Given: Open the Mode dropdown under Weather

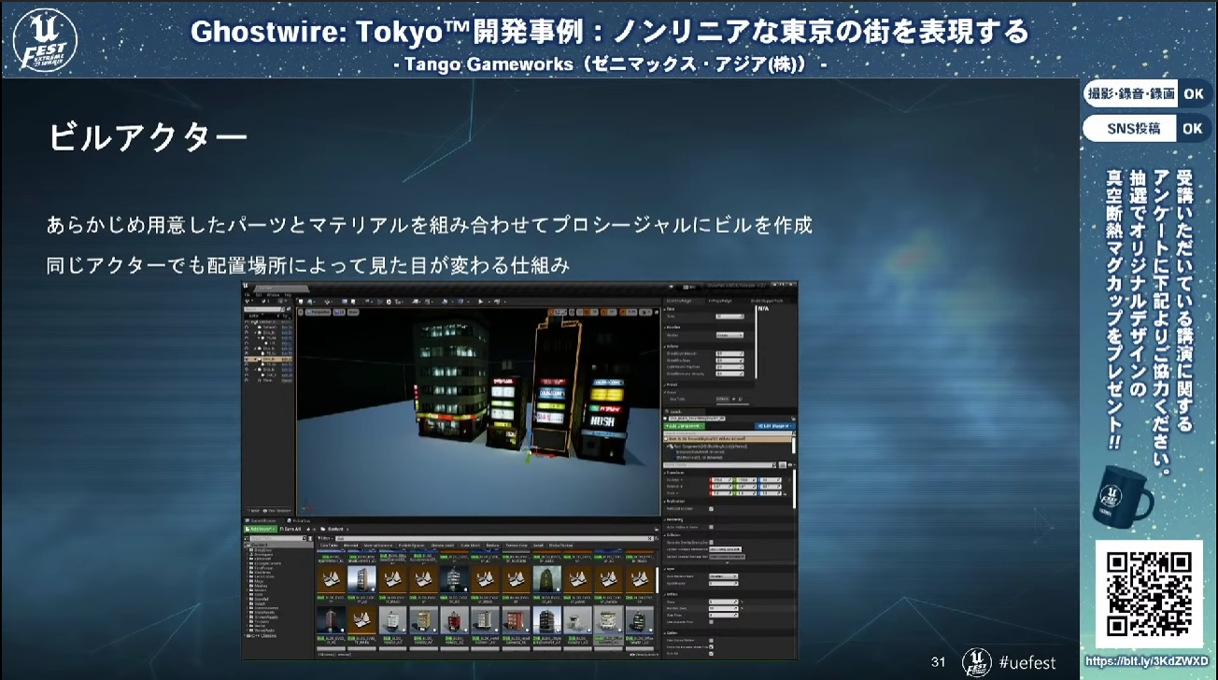Looking at the screenshot, I should click(729, 334).
